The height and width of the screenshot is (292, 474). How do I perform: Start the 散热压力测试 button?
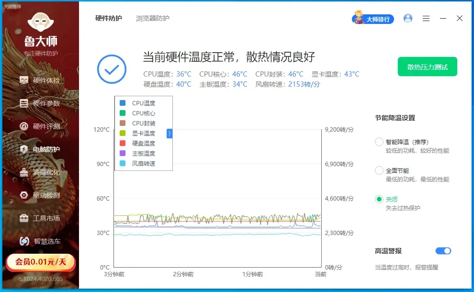tap(428, 67)
